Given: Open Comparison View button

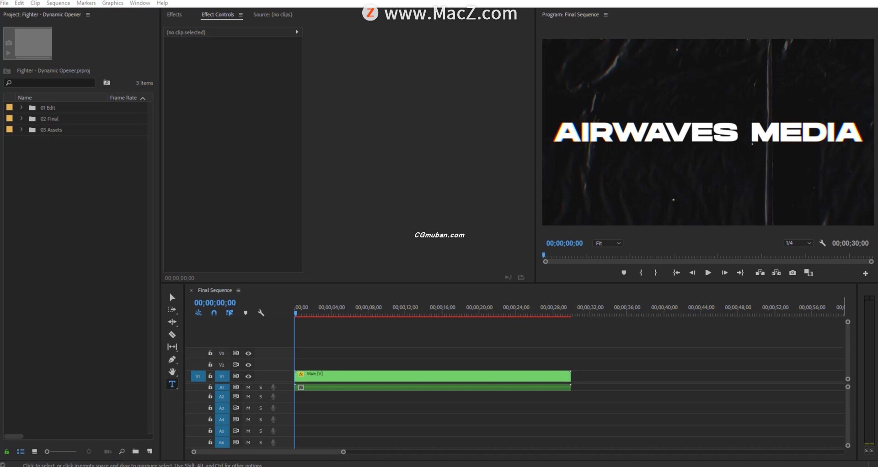Looking at the screenshot, I should pyautogui.click(x=808, y=273).
